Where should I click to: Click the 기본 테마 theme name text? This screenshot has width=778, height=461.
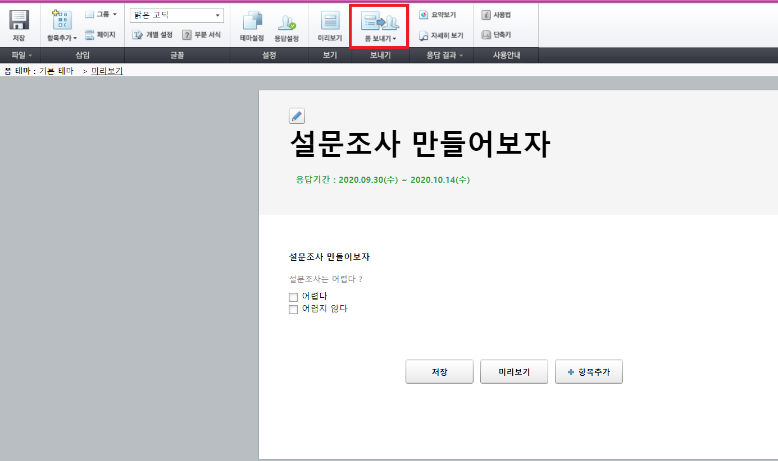tap(56, 71)
